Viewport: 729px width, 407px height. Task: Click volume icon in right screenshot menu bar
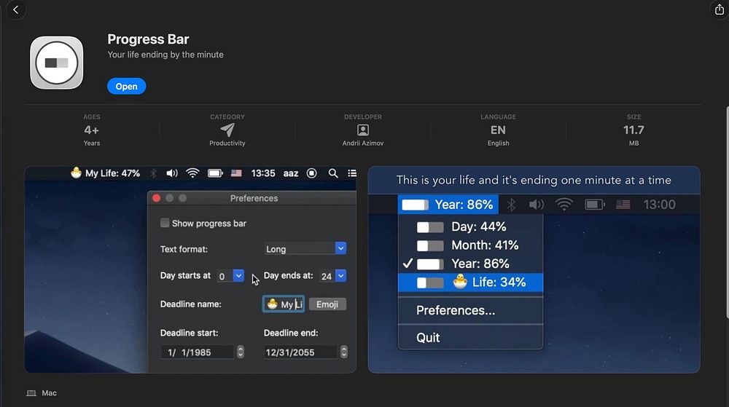(x=536, y=204)
